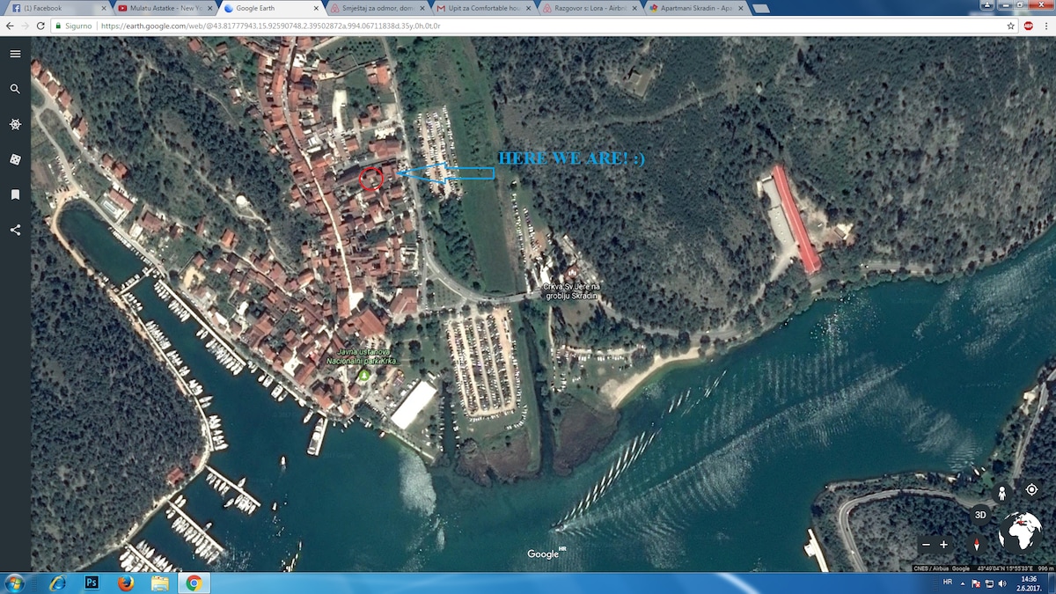The width and height of the screenshot is (1056, 594).
Task: Click the compass to reset north
Action: (975, 545)
